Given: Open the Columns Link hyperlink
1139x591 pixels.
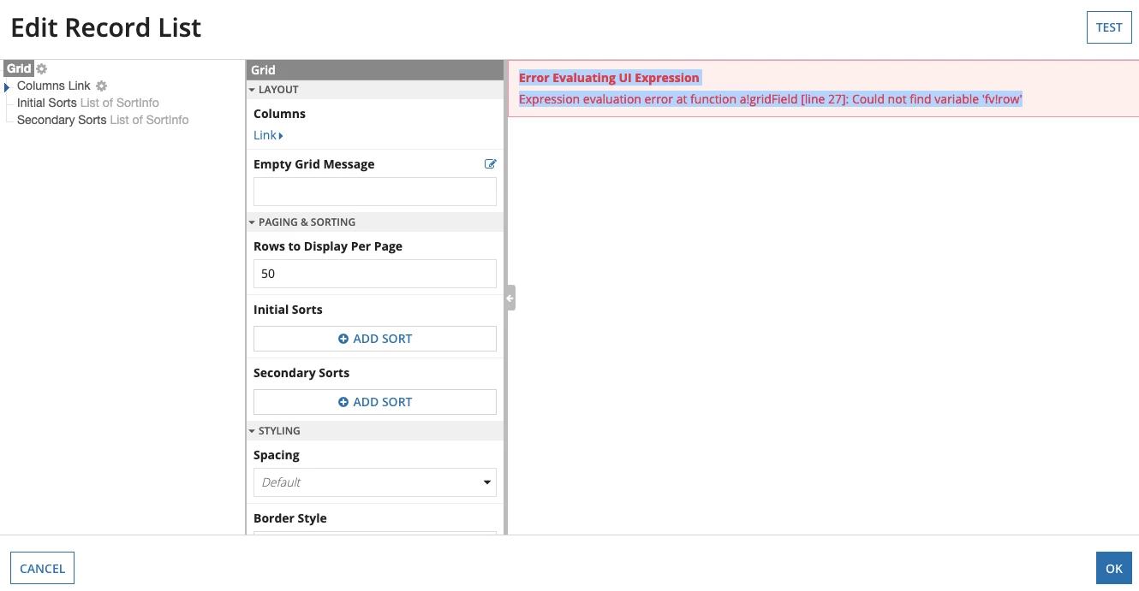Looking at the screenshot, I should click(268, 135).
